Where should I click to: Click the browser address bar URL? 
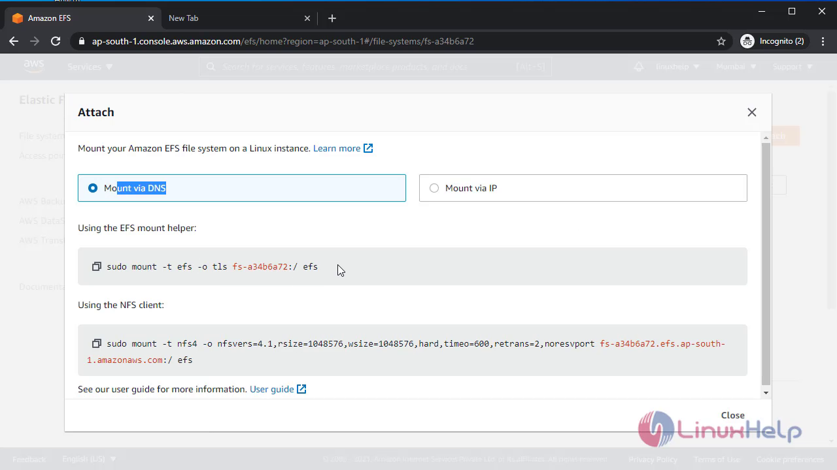point(282,41)
